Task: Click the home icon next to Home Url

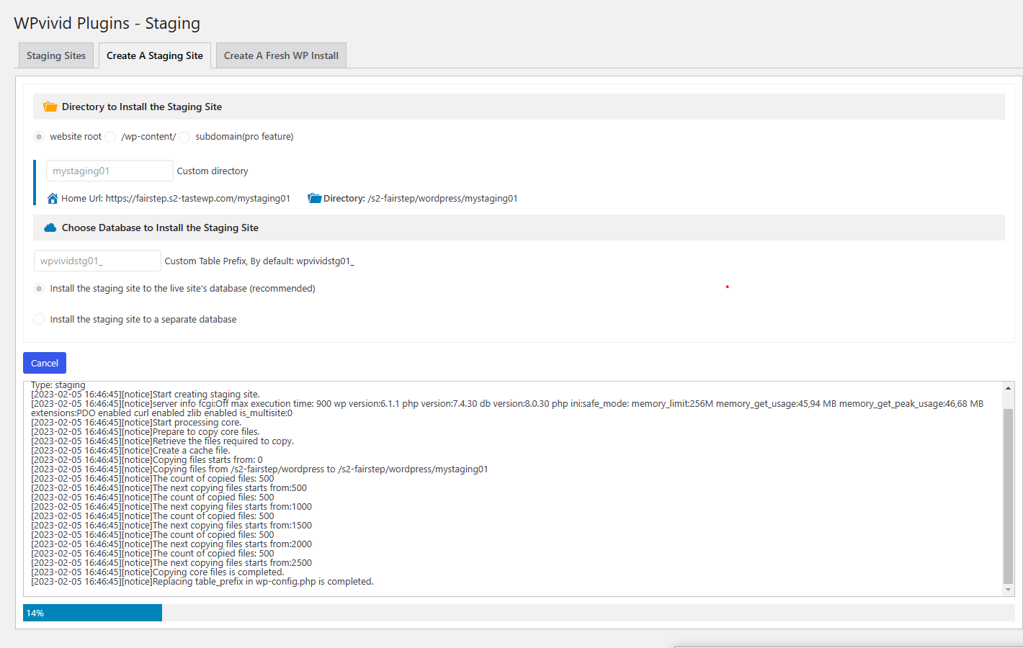Action: (53, 199)
